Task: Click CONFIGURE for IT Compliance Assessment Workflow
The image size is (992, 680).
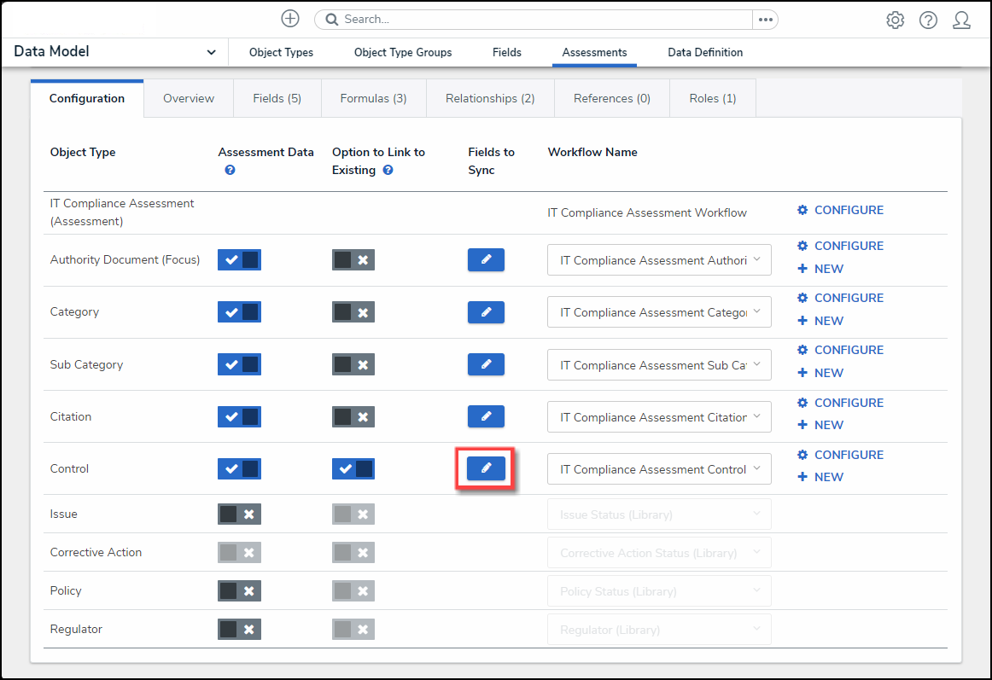Action: tap(840, 210)
